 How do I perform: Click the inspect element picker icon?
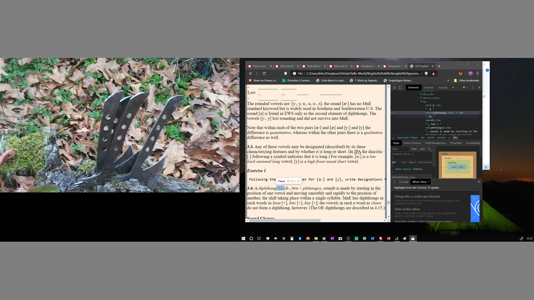394,87
